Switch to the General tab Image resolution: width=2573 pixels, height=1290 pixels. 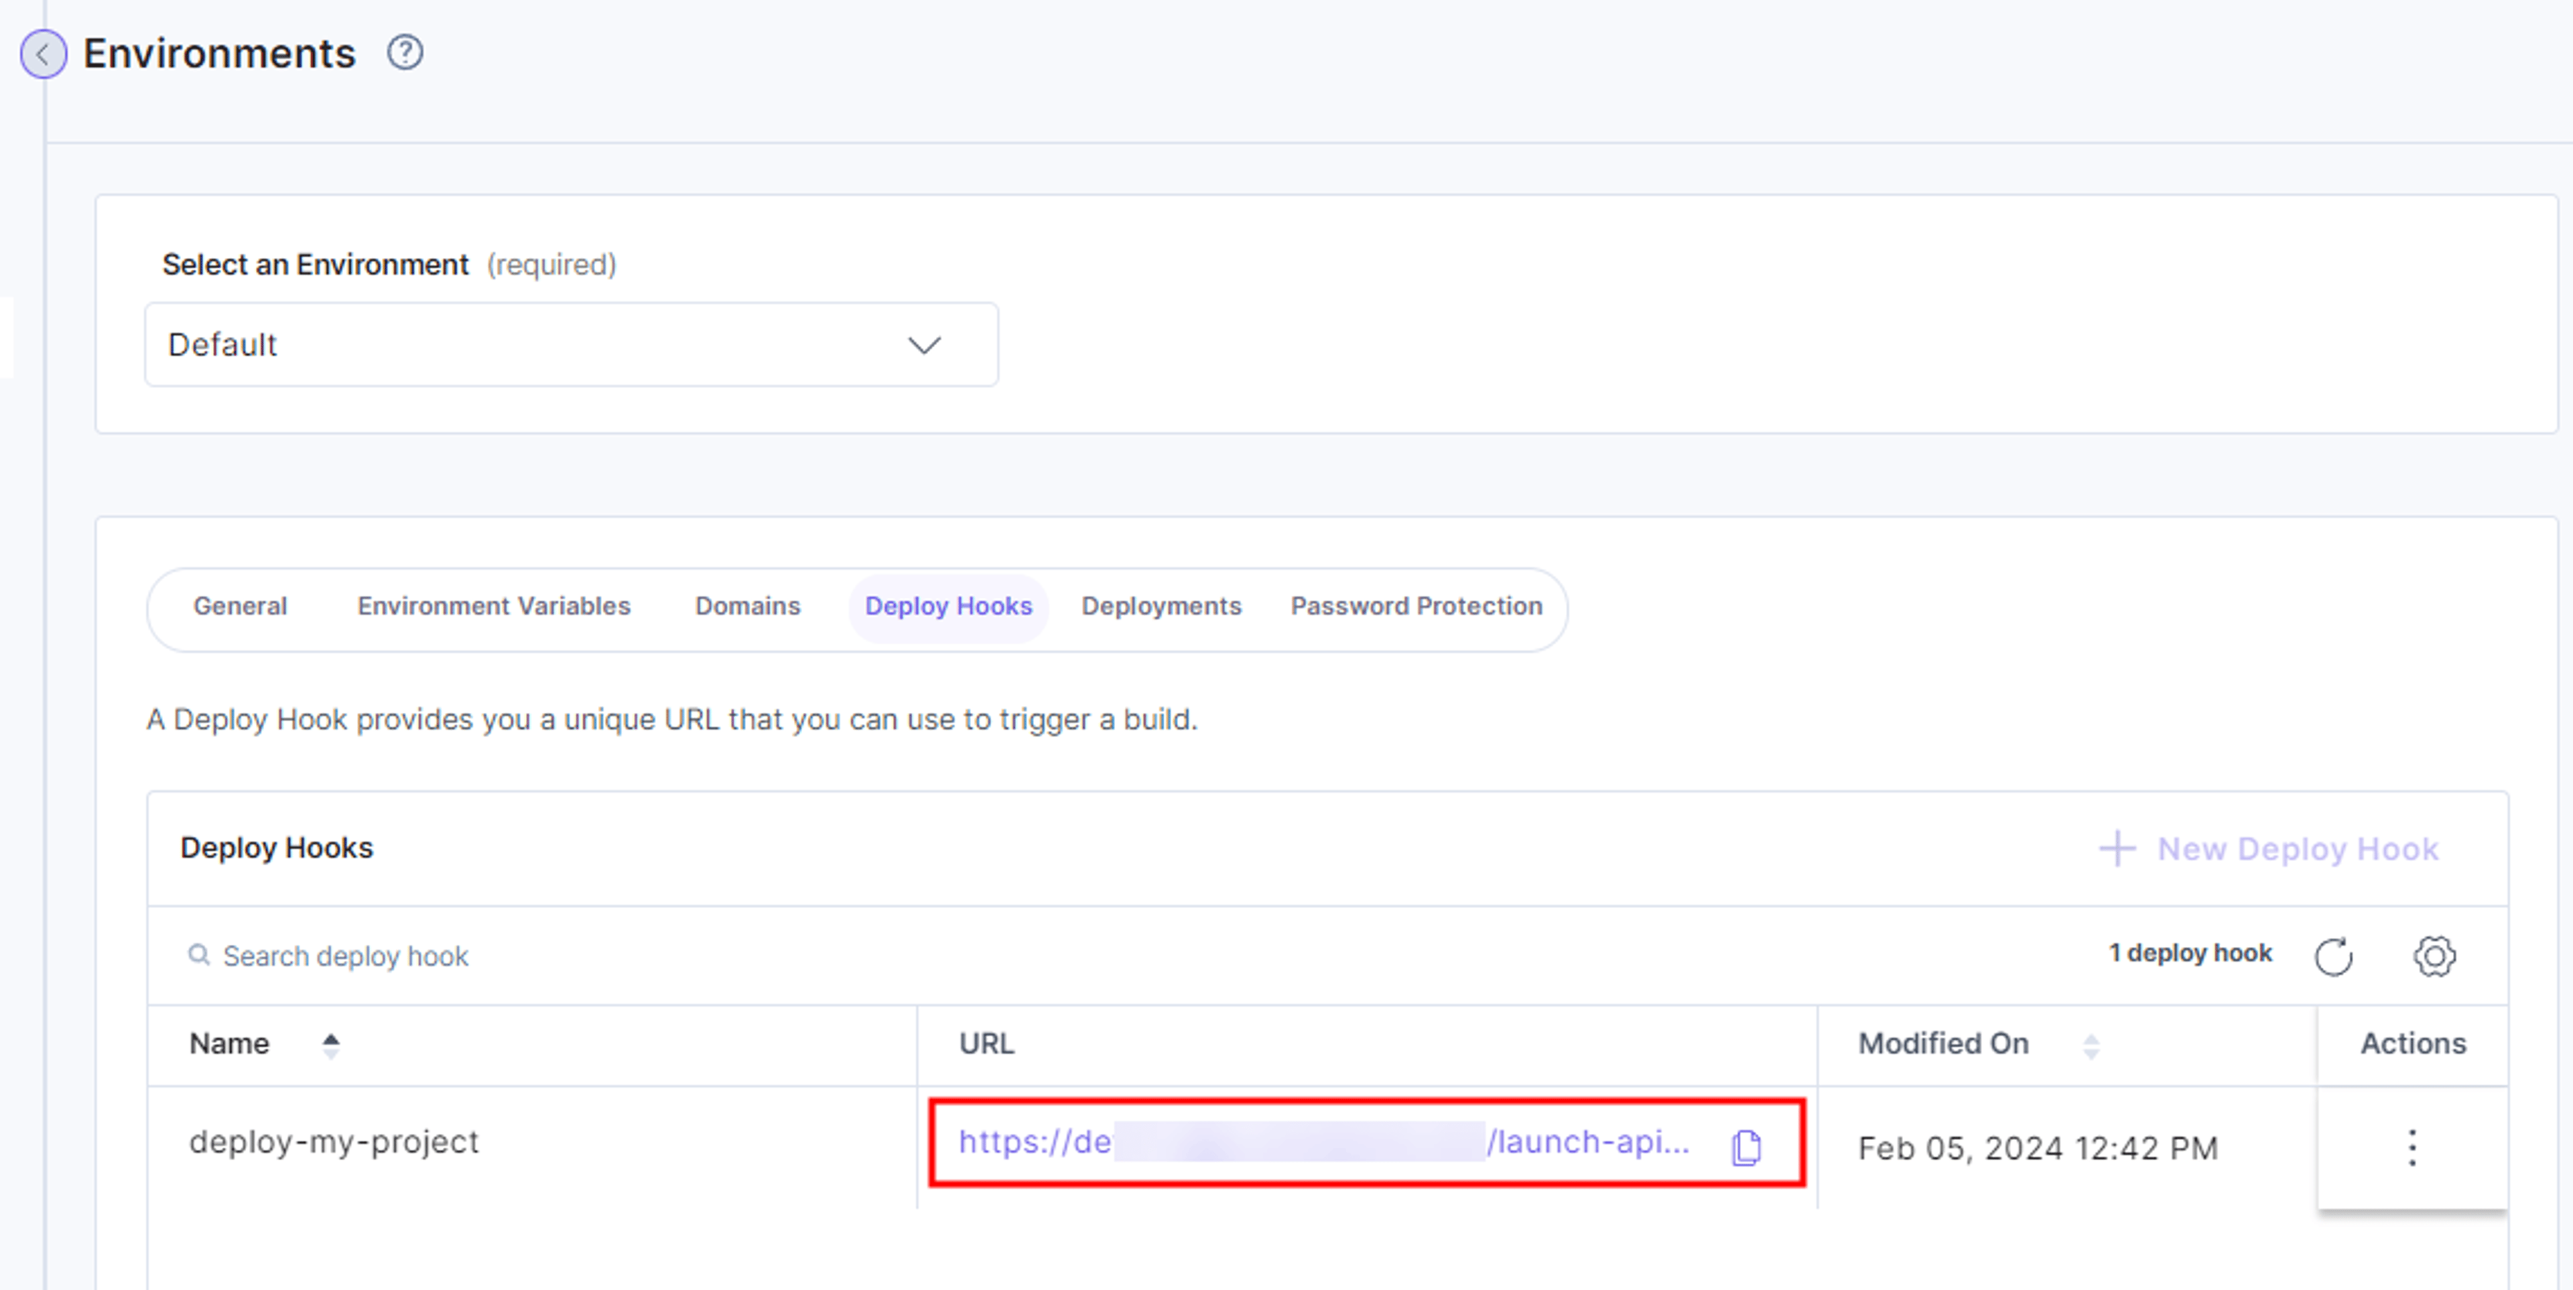(240, 606)
